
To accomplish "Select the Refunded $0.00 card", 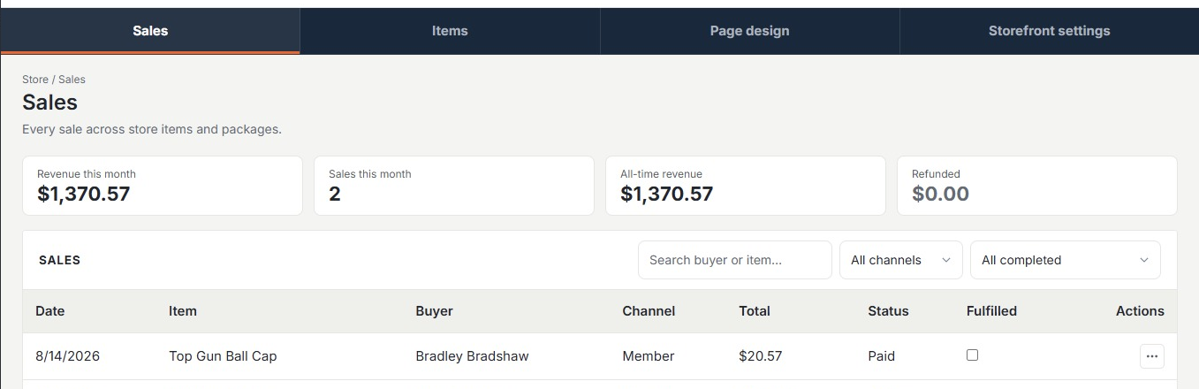I will 1037,186.
